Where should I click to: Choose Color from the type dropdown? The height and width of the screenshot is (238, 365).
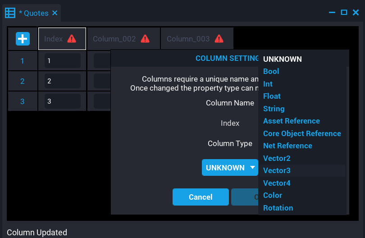[273, 195]
